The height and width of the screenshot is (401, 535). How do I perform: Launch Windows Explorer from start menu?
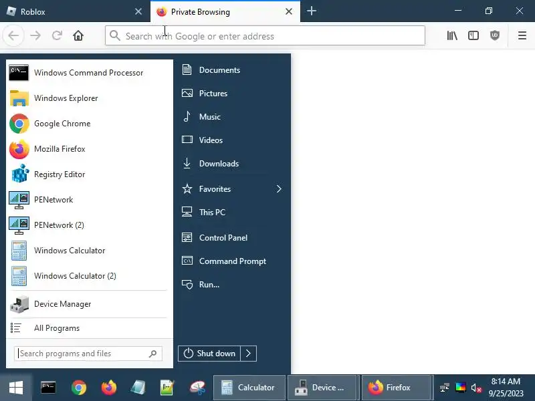[90, 98]
